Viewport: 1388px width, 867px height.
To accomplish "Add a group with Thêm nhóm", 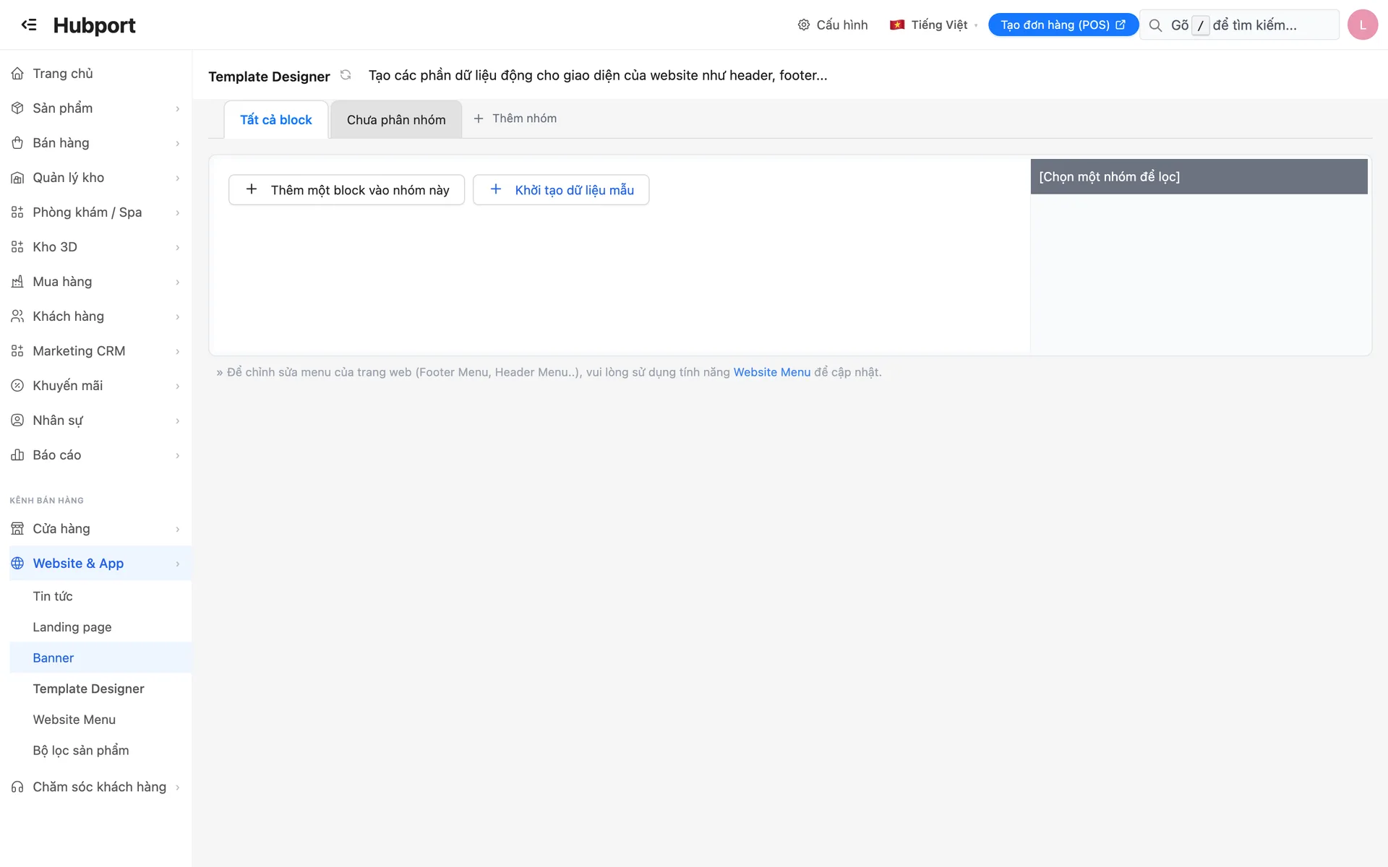I will click(x=515, y=118).
